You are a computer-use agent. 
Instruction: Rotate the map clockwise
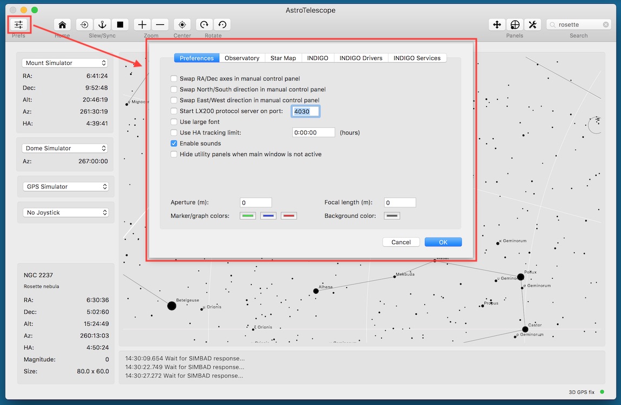204,24
